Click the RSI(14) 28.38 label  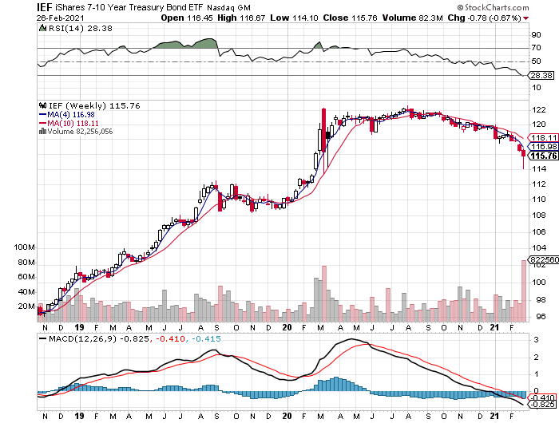(81, 28)
